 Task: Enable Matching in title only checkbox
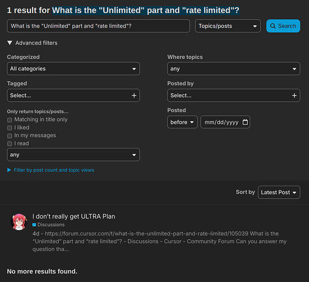[10, 120]
